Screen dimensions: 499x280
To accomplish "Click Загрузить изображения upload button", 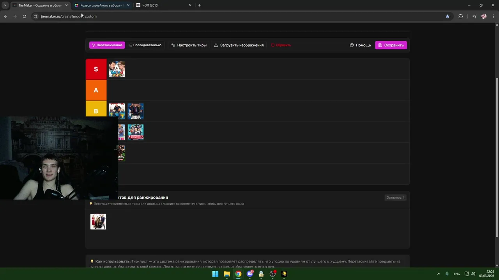I will pos(239,45).
